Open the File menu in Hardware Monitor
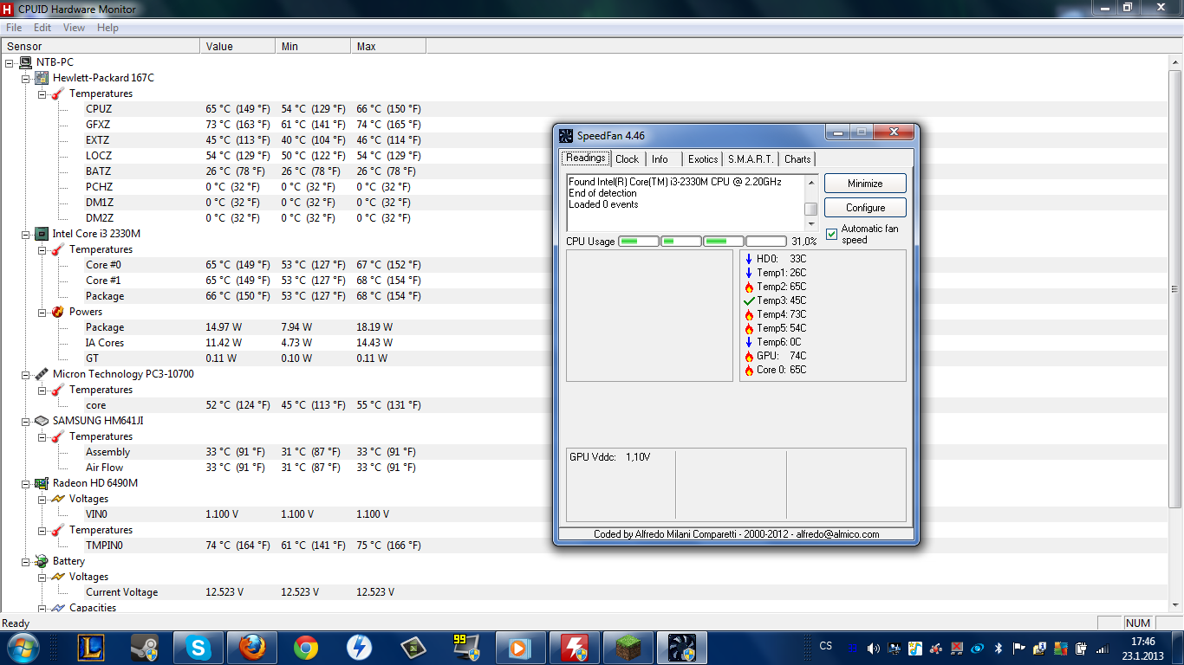The width and height of the screenshot is (1184, 665). click(14, 28)
